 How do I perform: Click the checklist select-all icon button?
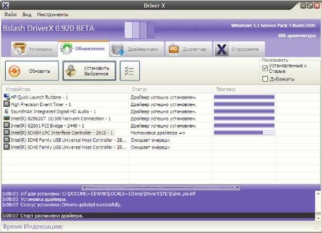129,71
